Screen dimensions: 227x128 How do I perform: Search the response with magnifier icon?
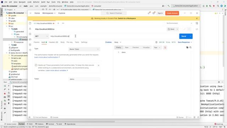(x=190, y=47)
